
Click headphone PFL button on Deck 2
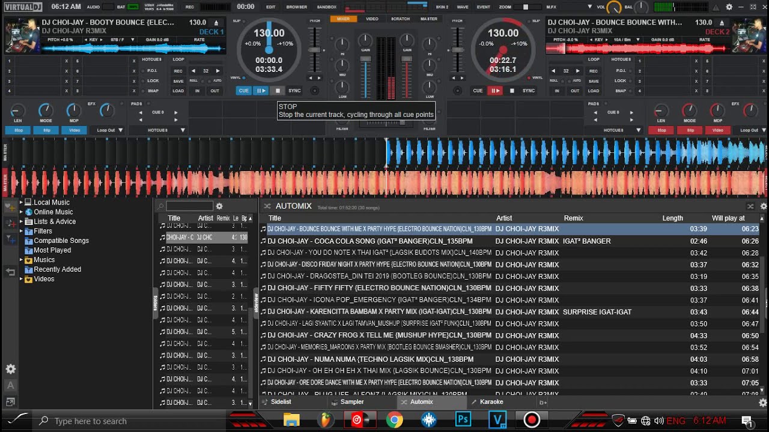(458, 91)
